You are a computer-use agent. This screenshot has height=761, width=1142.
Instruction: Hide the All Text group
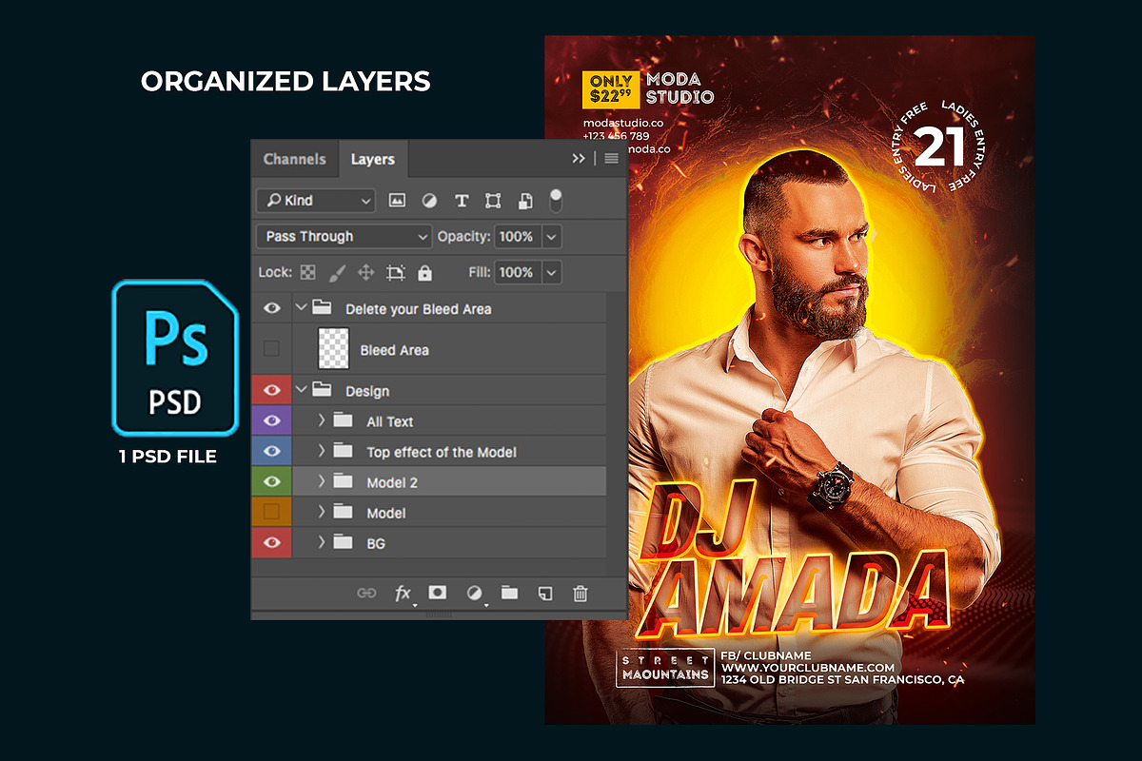271,420
